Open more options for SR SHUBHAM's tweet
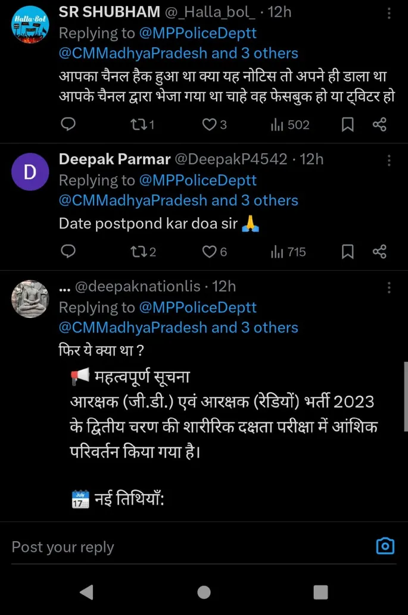 [x=389, y=13]
